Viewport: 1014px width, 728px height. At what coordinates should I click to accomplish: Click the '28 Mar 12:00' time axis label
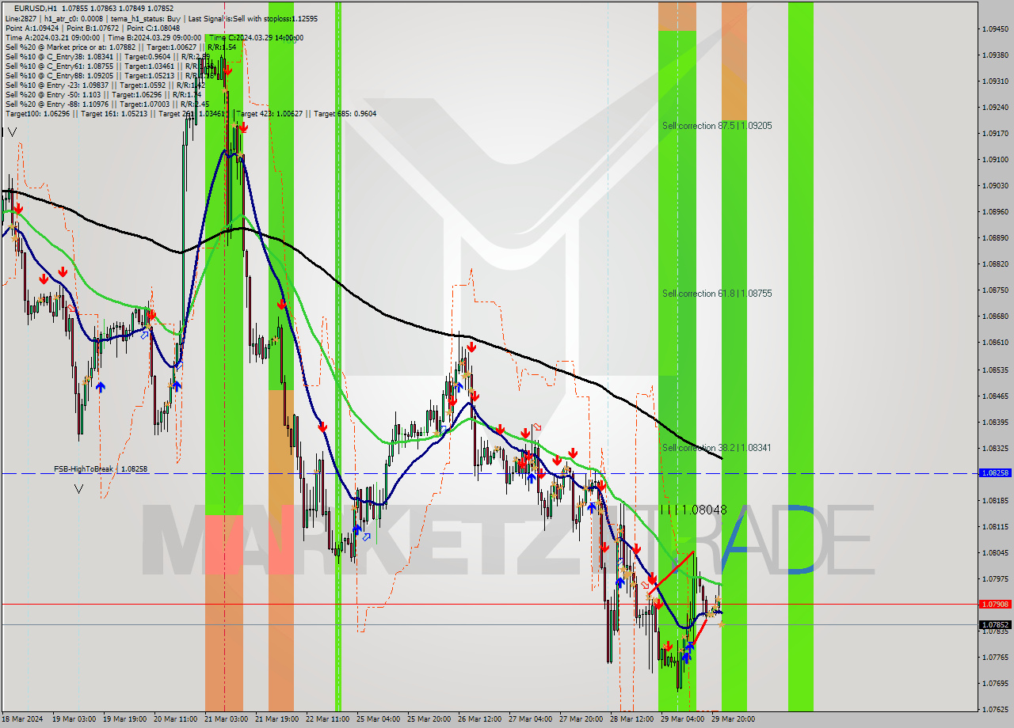[x=631, y=719]
